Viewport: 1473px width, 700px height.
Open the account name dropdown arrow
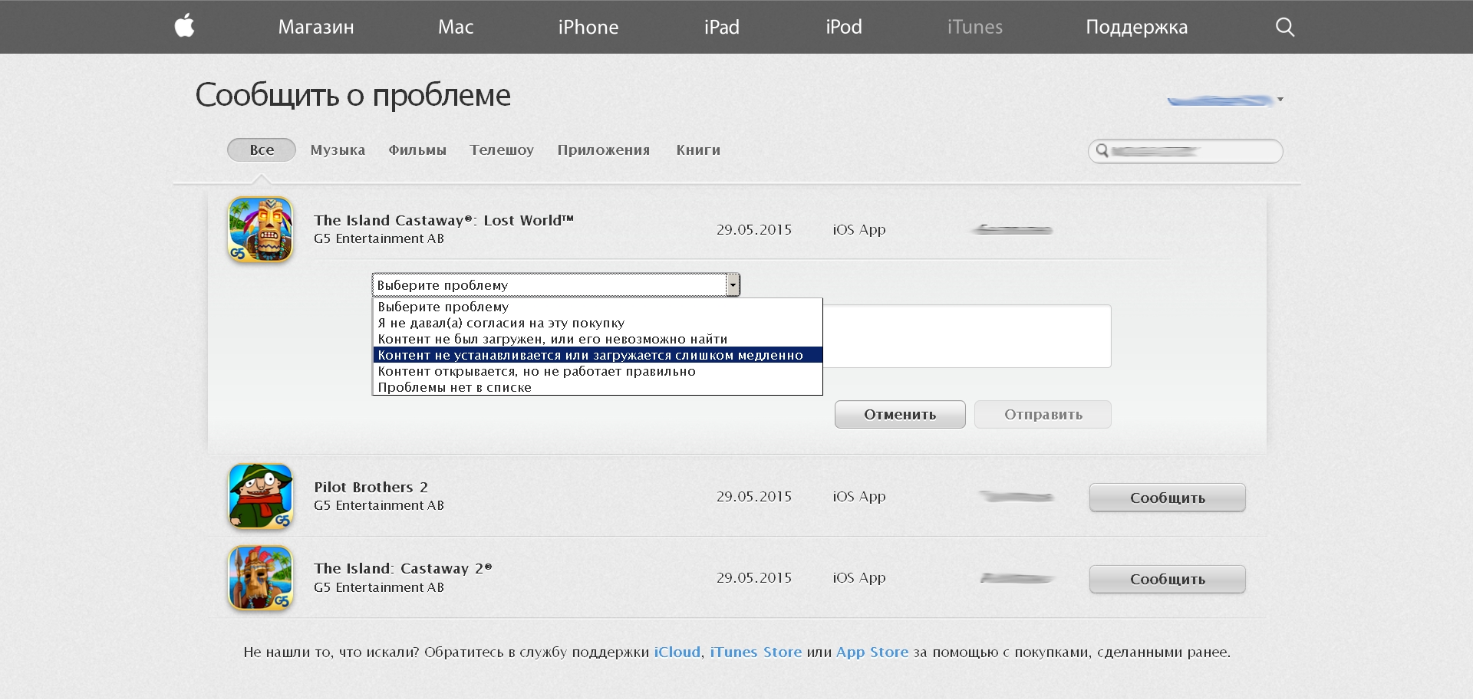(1280, 99)
